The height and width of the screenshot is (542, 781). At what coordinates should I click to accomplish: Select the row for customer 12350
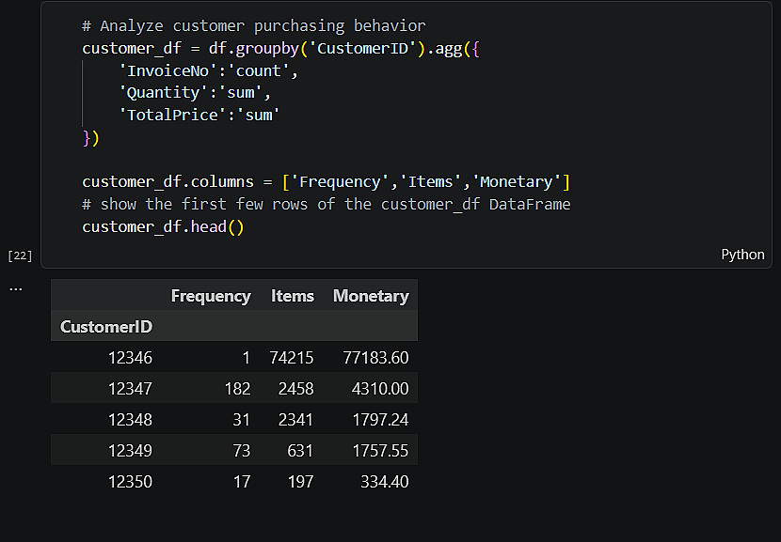234,481
